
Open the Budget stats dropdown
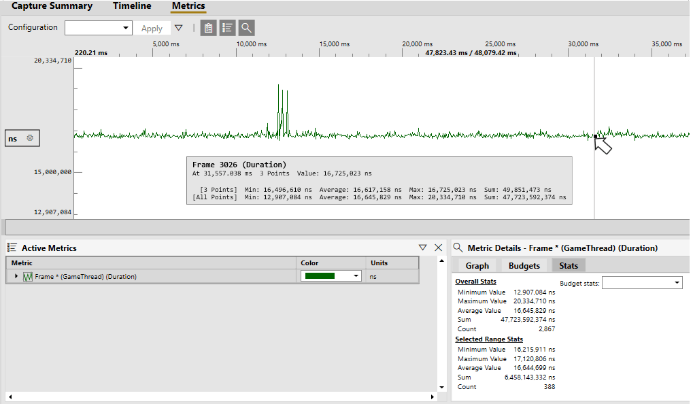(642, 282)
